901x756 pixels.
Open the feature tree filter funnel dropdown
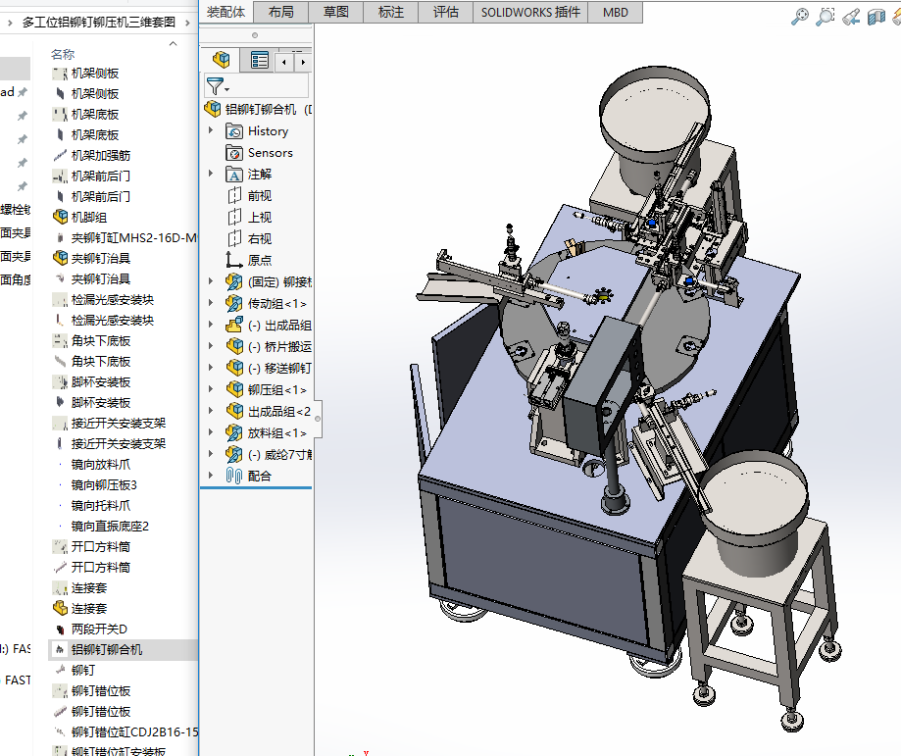(217, 86)
